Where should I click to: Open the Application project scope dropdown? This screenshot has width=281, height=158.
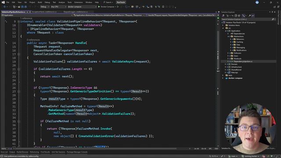[x=37, y=15]
